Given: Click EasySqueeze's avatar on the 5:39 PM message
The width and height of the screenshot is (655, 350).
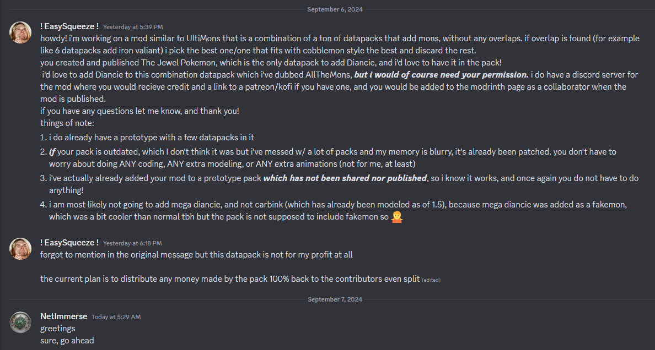Looking at the screenshot, I should 20,33.
